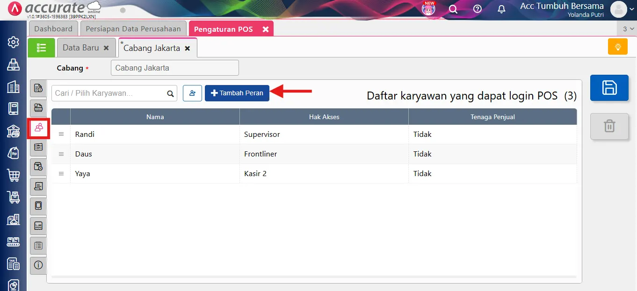Click the trash delete button
Image resolution: width=637 pixels, height=291 pixels.
point(609,126)
